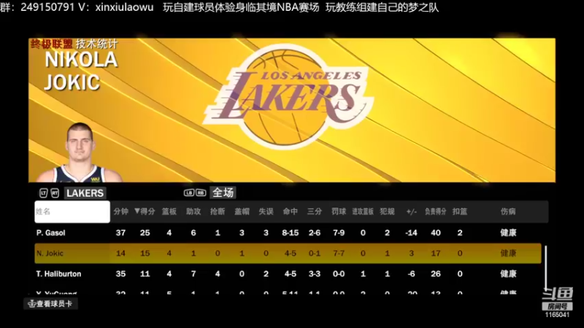Sort by 助攻 assists column
Viewport: 584px width, 328px height.
193,211
